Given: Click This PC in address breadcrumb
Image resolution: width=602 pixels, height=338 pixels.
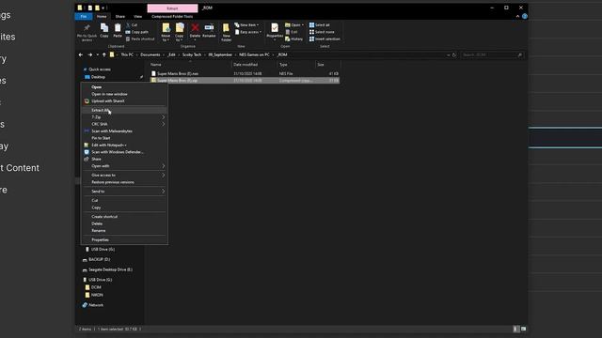Looking at the screenshot, I should pyautogui.click(x=127, y=54).
